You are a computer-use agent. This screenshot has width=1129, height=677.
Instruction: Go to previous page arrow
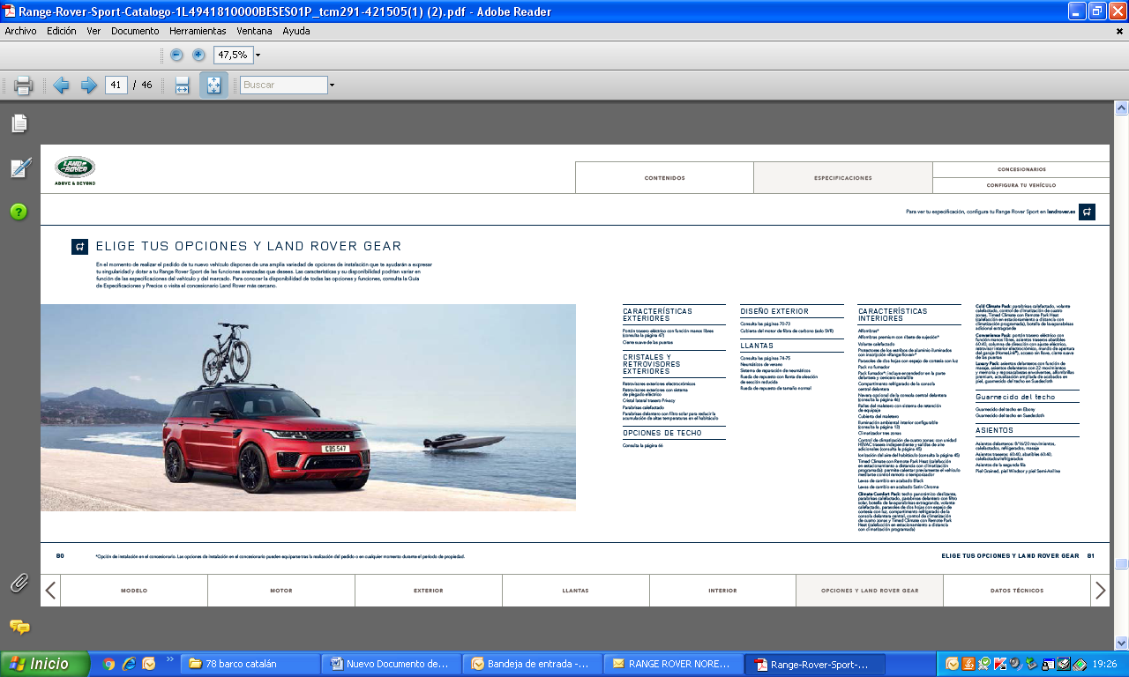tap(61, 86)
